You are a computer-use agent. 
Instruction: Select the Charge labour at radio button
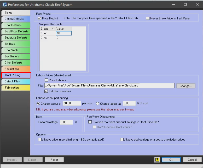[38, 104]
